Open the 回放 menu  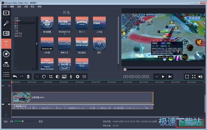point(19,6)
